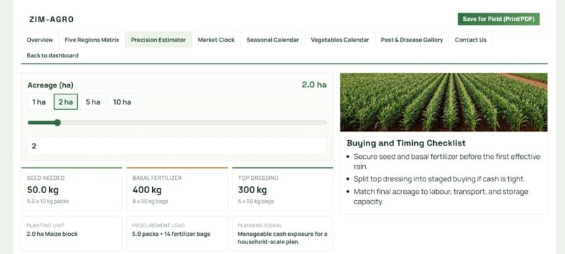The height and width of the screenshot is (254, 565).
Task: Choose the 1 ha acreage preset
Action: click(x=39, y=102)
